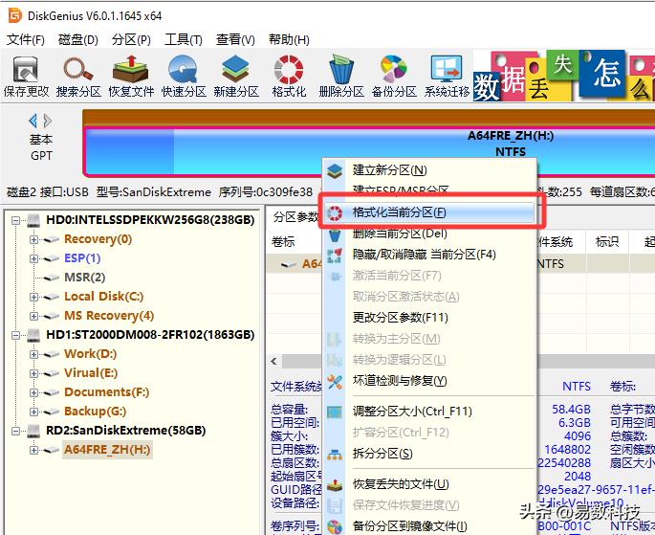Click the 隐藏/取消隐藏 icon in context menu
The height and width of the screenshot is (535, 655).
click(335, 255)
